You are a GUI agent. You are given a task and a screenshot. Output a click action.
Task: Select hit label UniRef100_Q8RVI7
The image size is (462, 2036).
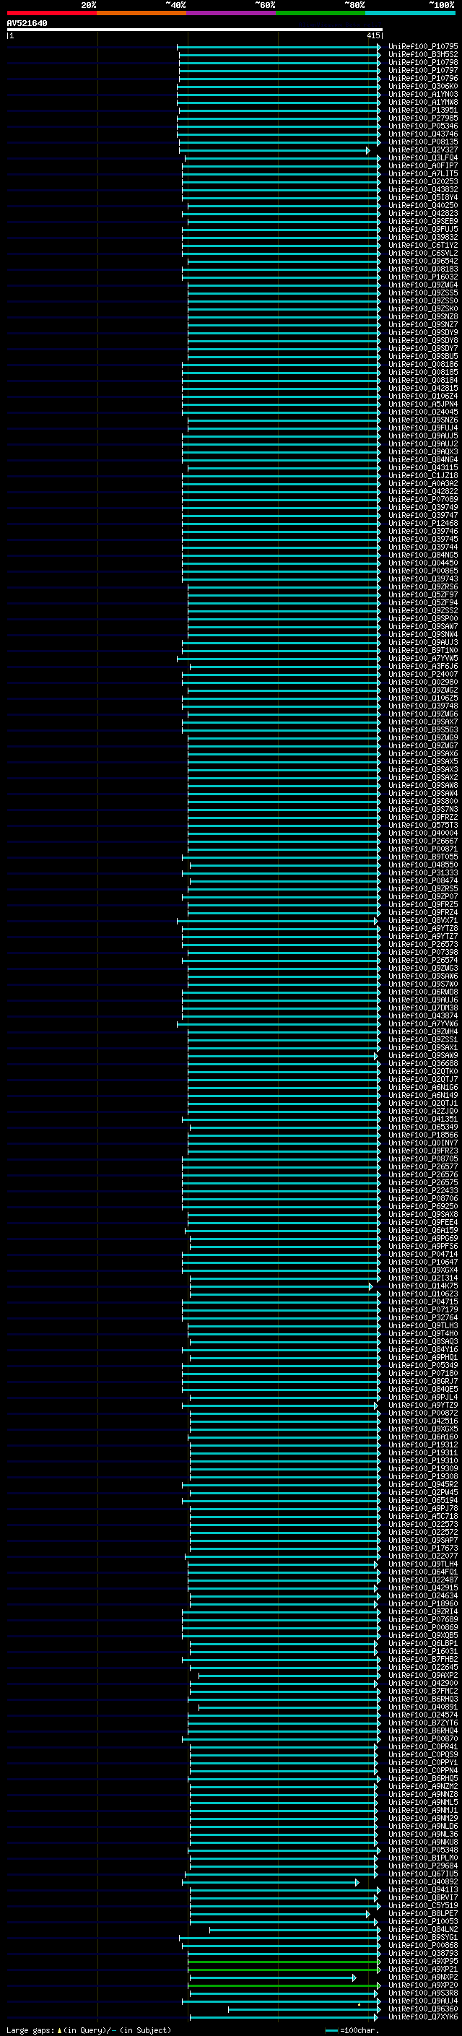click(x=422, y=1897)
